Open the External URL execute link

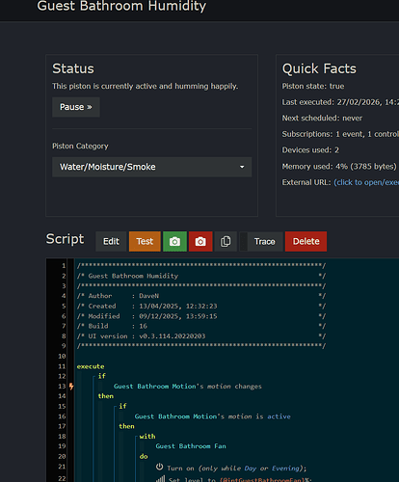(x=366, y=182)
